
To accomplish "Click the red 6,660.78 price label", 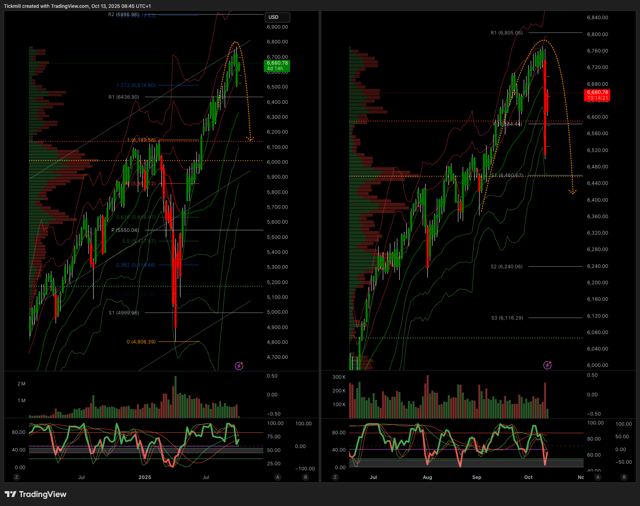I will point(597,95).
